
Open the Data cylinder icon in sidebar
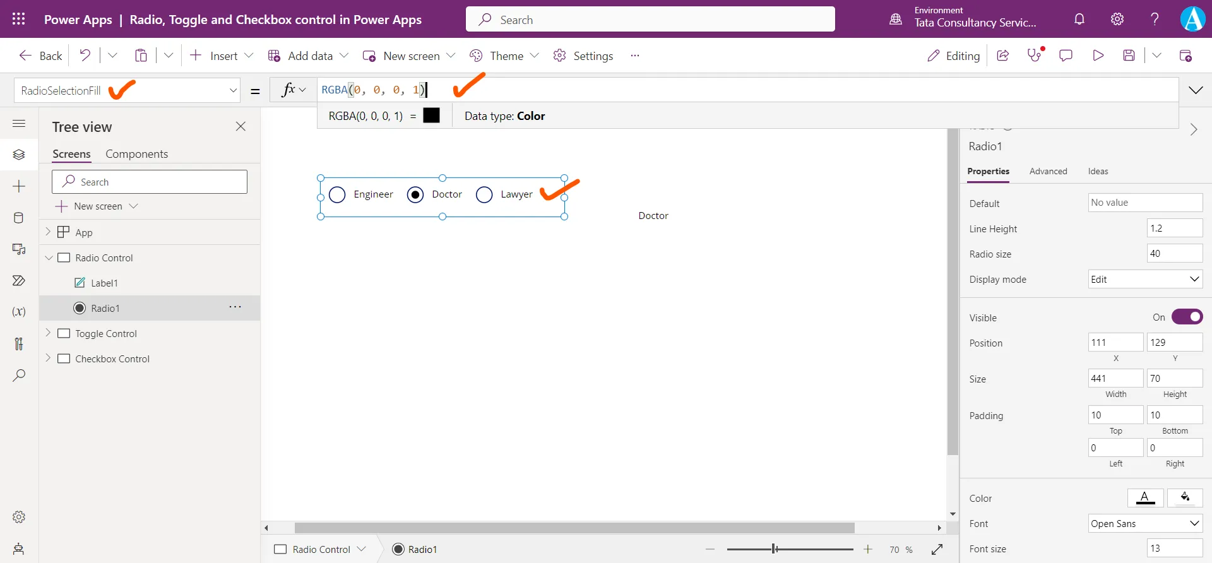coord(19,218)
